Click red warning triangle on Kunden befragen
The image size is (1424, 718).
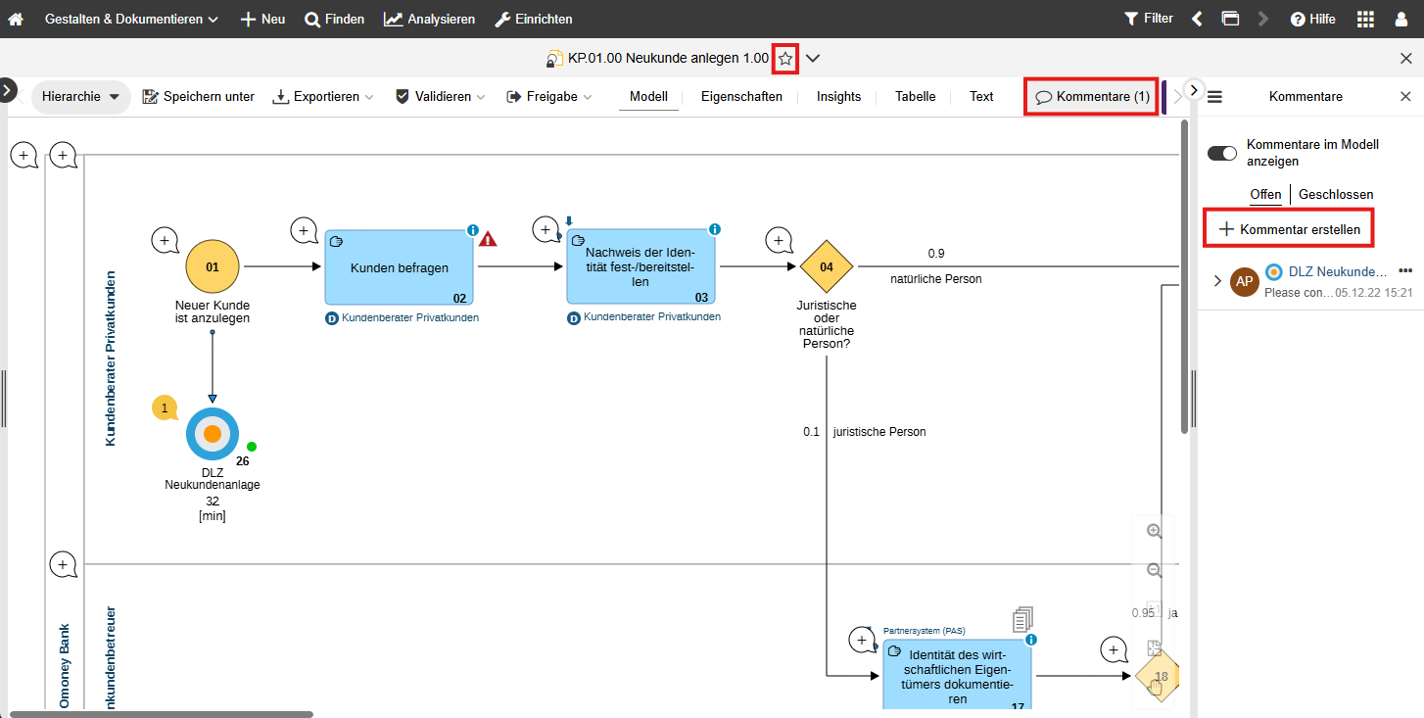tap(488, 238)
